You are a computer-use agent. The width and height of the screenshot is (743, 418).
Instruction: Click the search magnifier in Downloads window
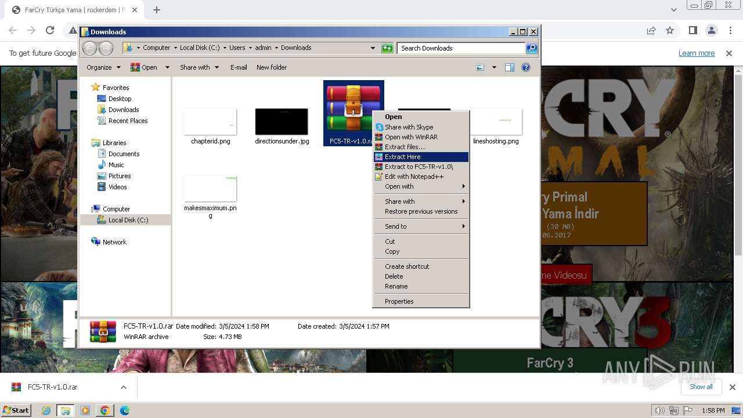coord(532,48)
